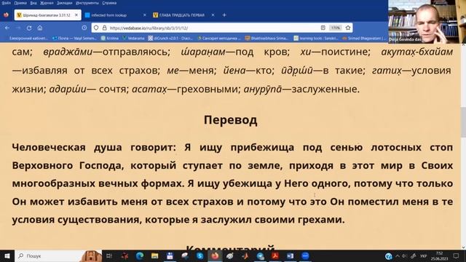Image resolution: width=466 pixels, height=262 pixels.
Task: Click the synonym word анурупа
Action: [x=263, y=89]
